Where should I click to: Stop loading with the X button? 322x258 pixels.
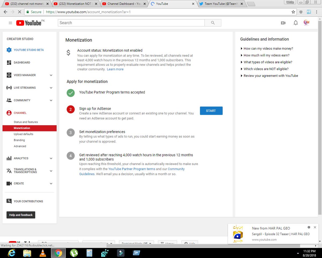20,12
